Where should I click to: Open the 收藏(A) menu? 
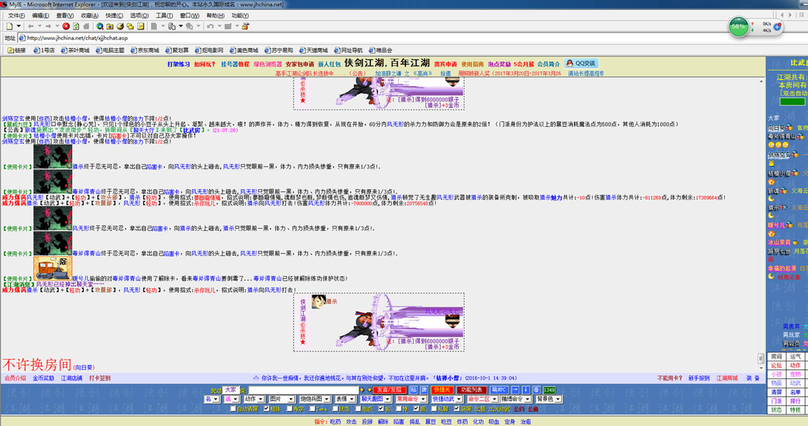[90, 16]
